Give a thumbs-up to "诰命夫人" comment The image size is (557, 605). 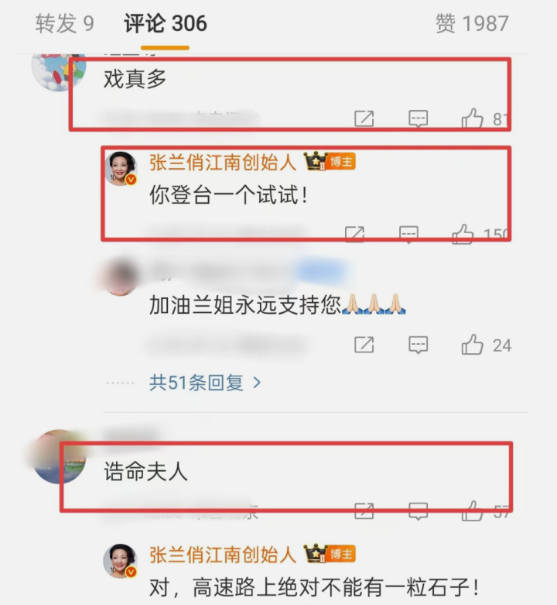click(x=472, y=510)
